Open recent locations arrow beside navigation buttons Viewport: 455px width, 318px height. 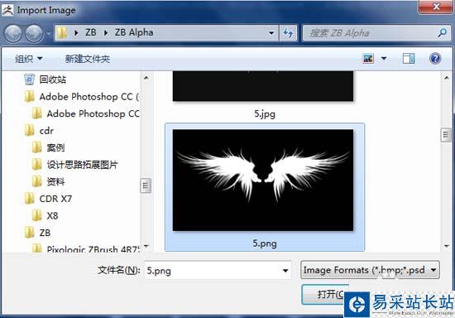[48, 33]
